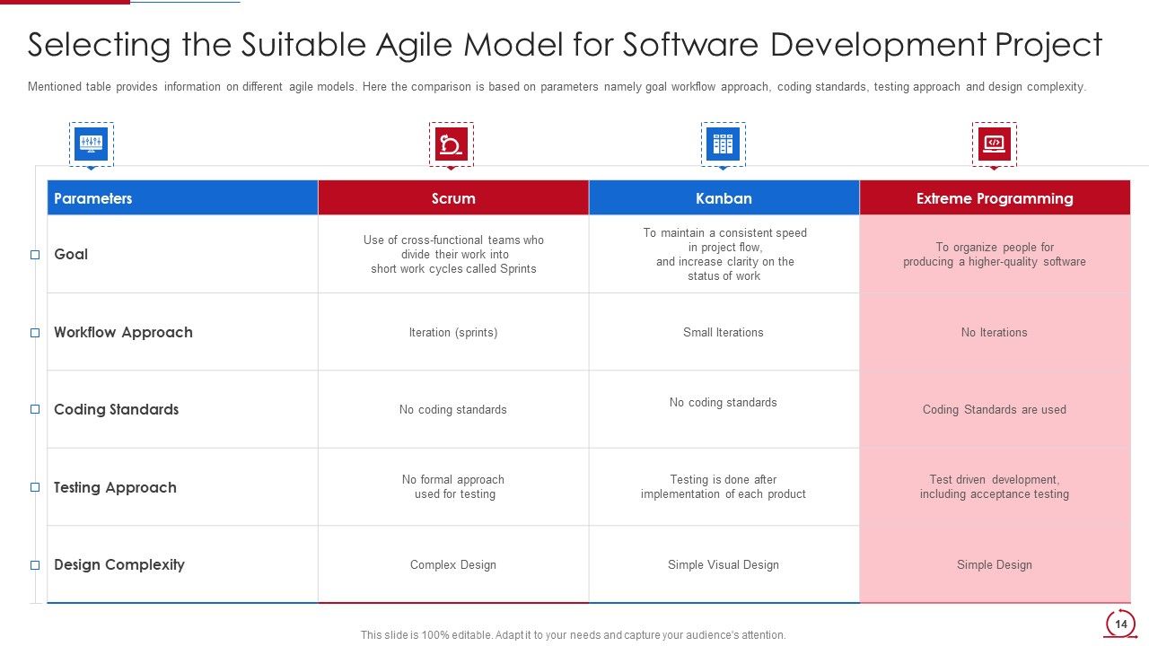Click the Extreme Programming column header

[995, 198]
